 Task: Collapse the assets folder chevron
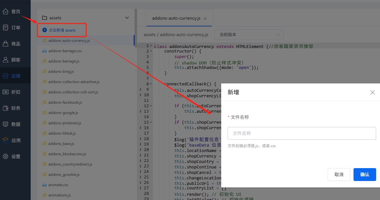pyautogui.click(x=127, y=18)
